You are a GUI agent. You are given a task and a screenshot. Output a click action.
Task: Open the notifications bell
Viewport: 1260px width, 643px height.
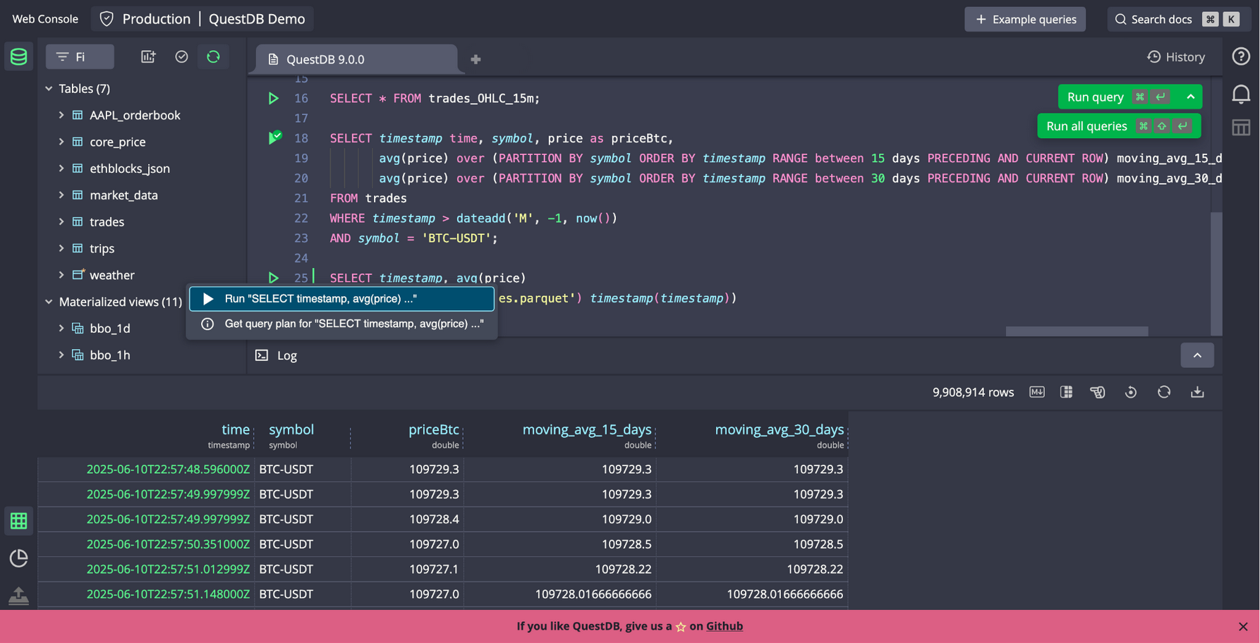pyautogui.click(x=1241, y=94)
